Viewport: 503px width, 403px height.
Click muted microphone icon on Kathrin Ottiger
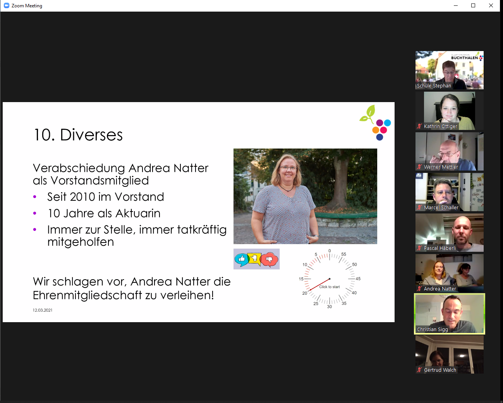point(419,126)
